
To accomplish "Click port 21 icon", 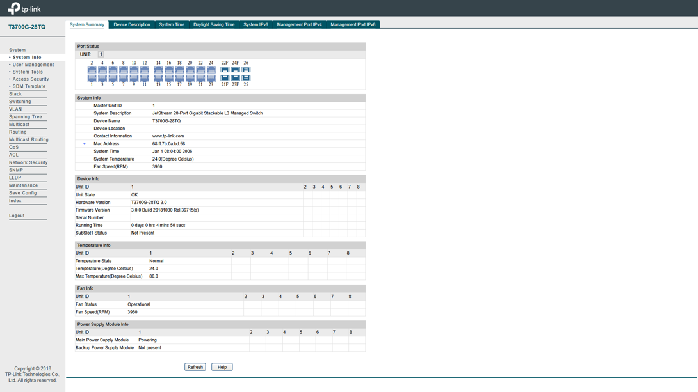I will click(x=200, y=78).
